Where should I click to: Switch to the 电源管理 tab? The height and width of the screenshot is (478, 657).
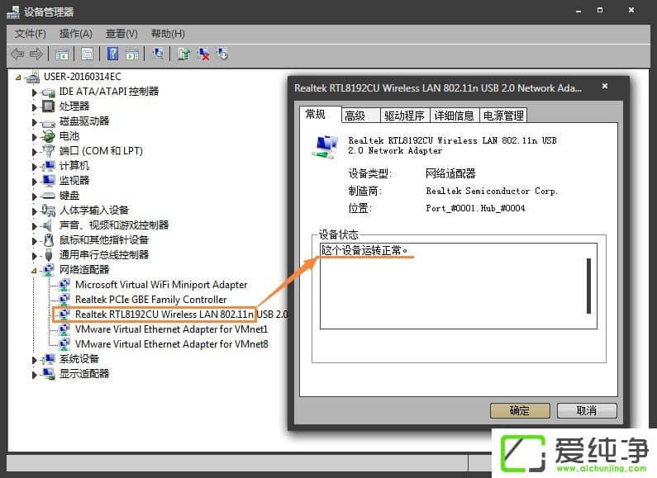(x=503, y=116)
